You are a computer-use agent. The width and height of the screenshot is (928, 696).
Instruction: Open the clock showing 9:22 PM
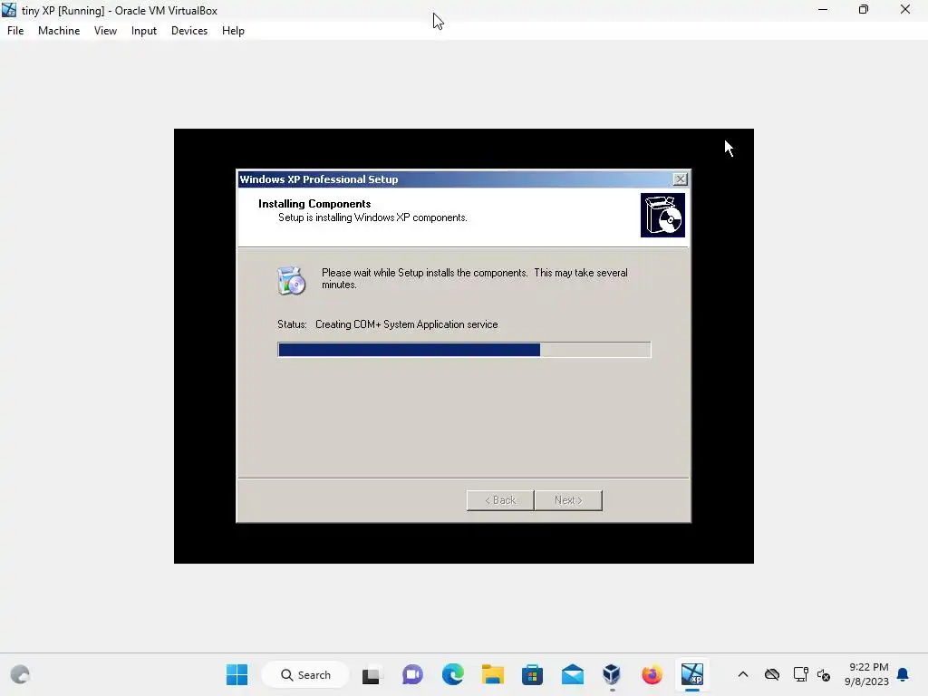pyautogui.click(x=866, y=674)
